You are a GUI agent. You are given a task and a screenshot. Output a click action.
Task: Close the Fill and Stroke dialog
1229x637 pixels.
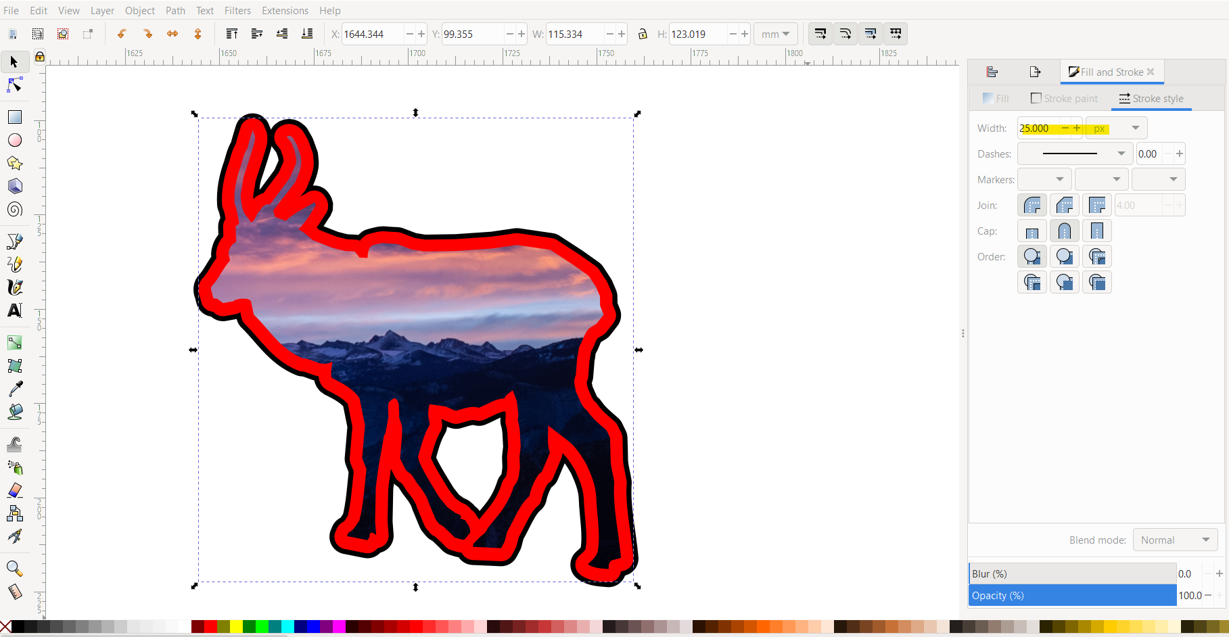pos(1151,72)
